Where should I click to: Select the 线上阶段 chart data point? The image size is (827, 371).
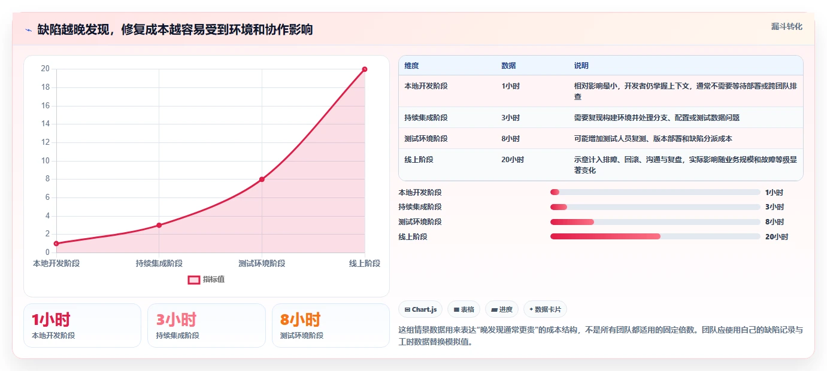tap(365, 69)
